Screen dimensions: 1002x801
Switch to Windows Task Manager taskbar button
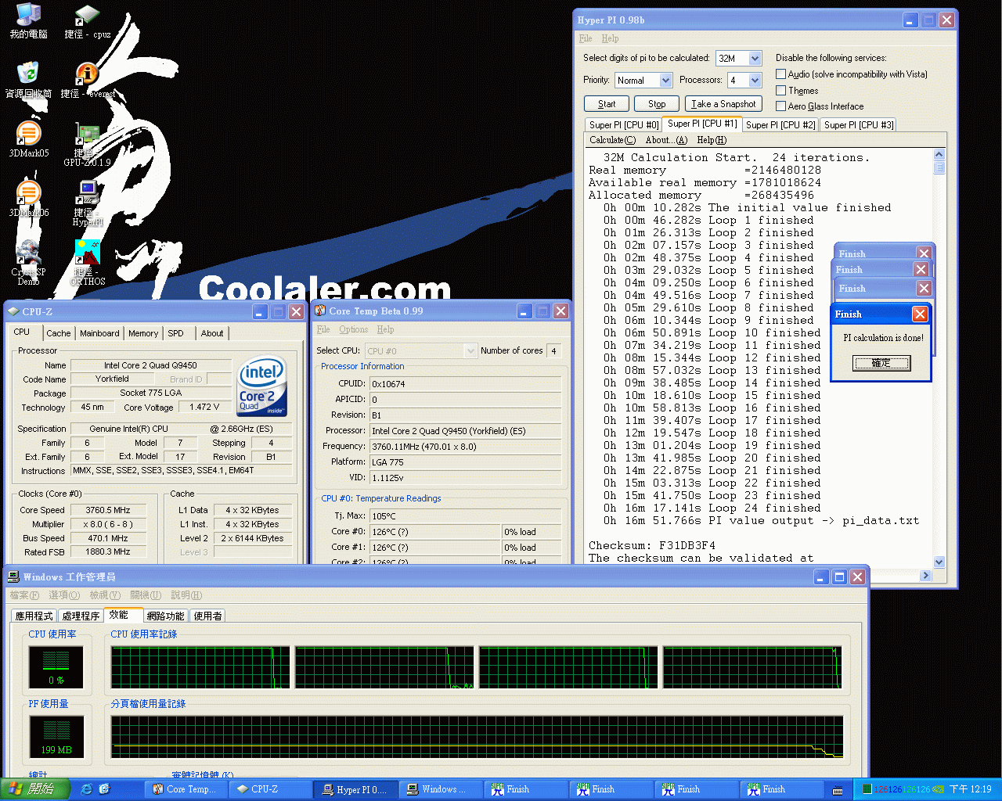coord(441,789)
